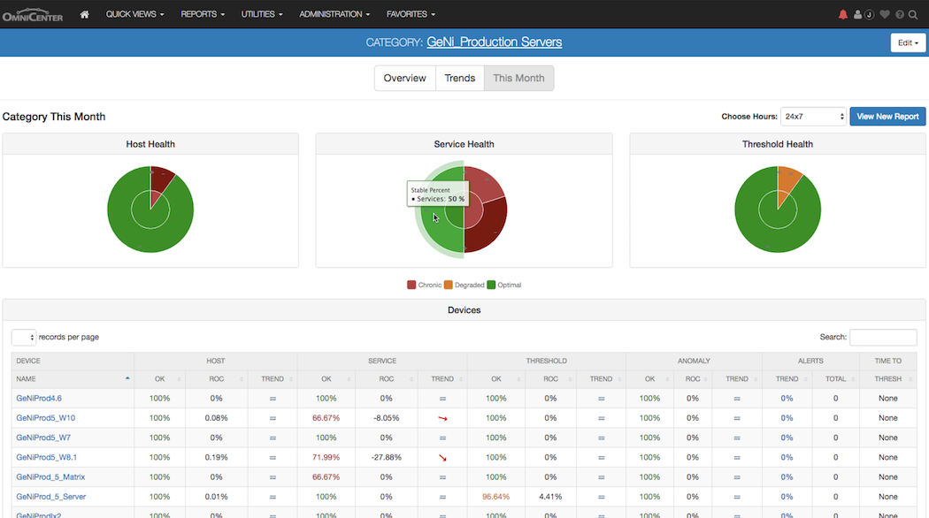Screen dimensions: 929x518
Task: Click alerts trend 0% for GeNiProd5_W7
Action: [x=787, y=438]
